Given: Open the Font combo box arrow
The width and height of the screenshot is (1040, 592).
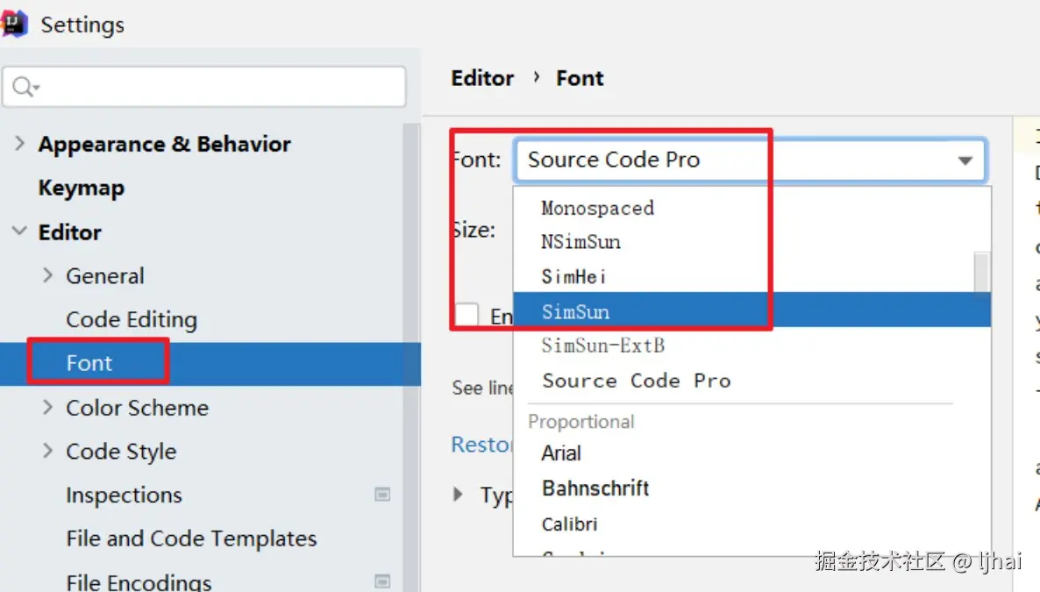Looking at the screenshot, I should click(965, 160).
